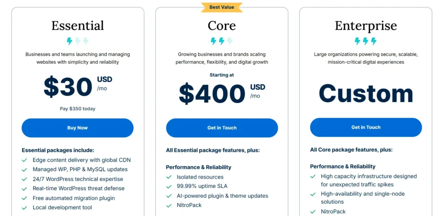This screenshot has height=216, width=444.
Task: Click the Buy Now button for Essential
Action: (x=77, y=128)
